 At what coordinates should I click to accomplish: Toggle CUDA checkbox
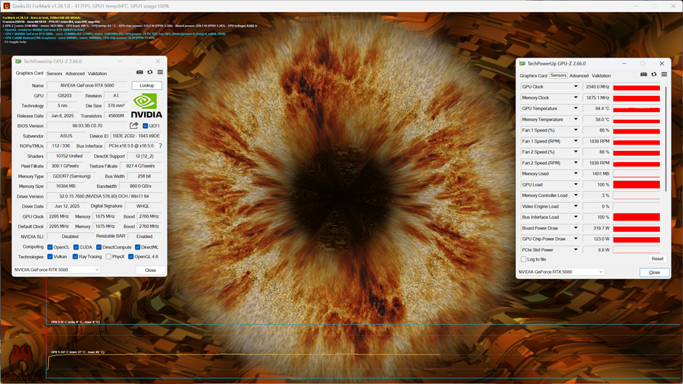[x=76, y=247]
